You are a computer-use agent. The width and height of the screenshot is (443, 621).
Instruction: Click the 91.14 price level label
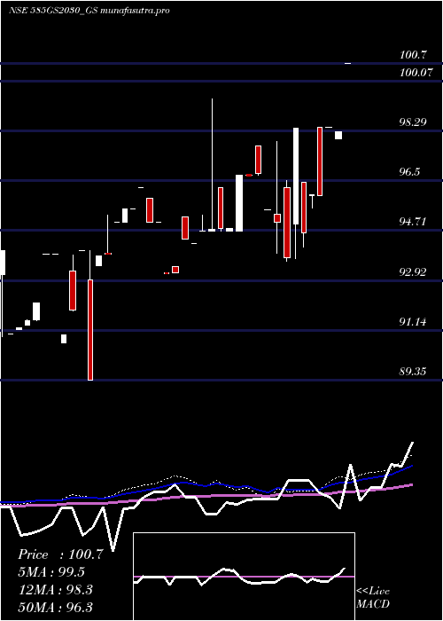[x=413, y=322]
